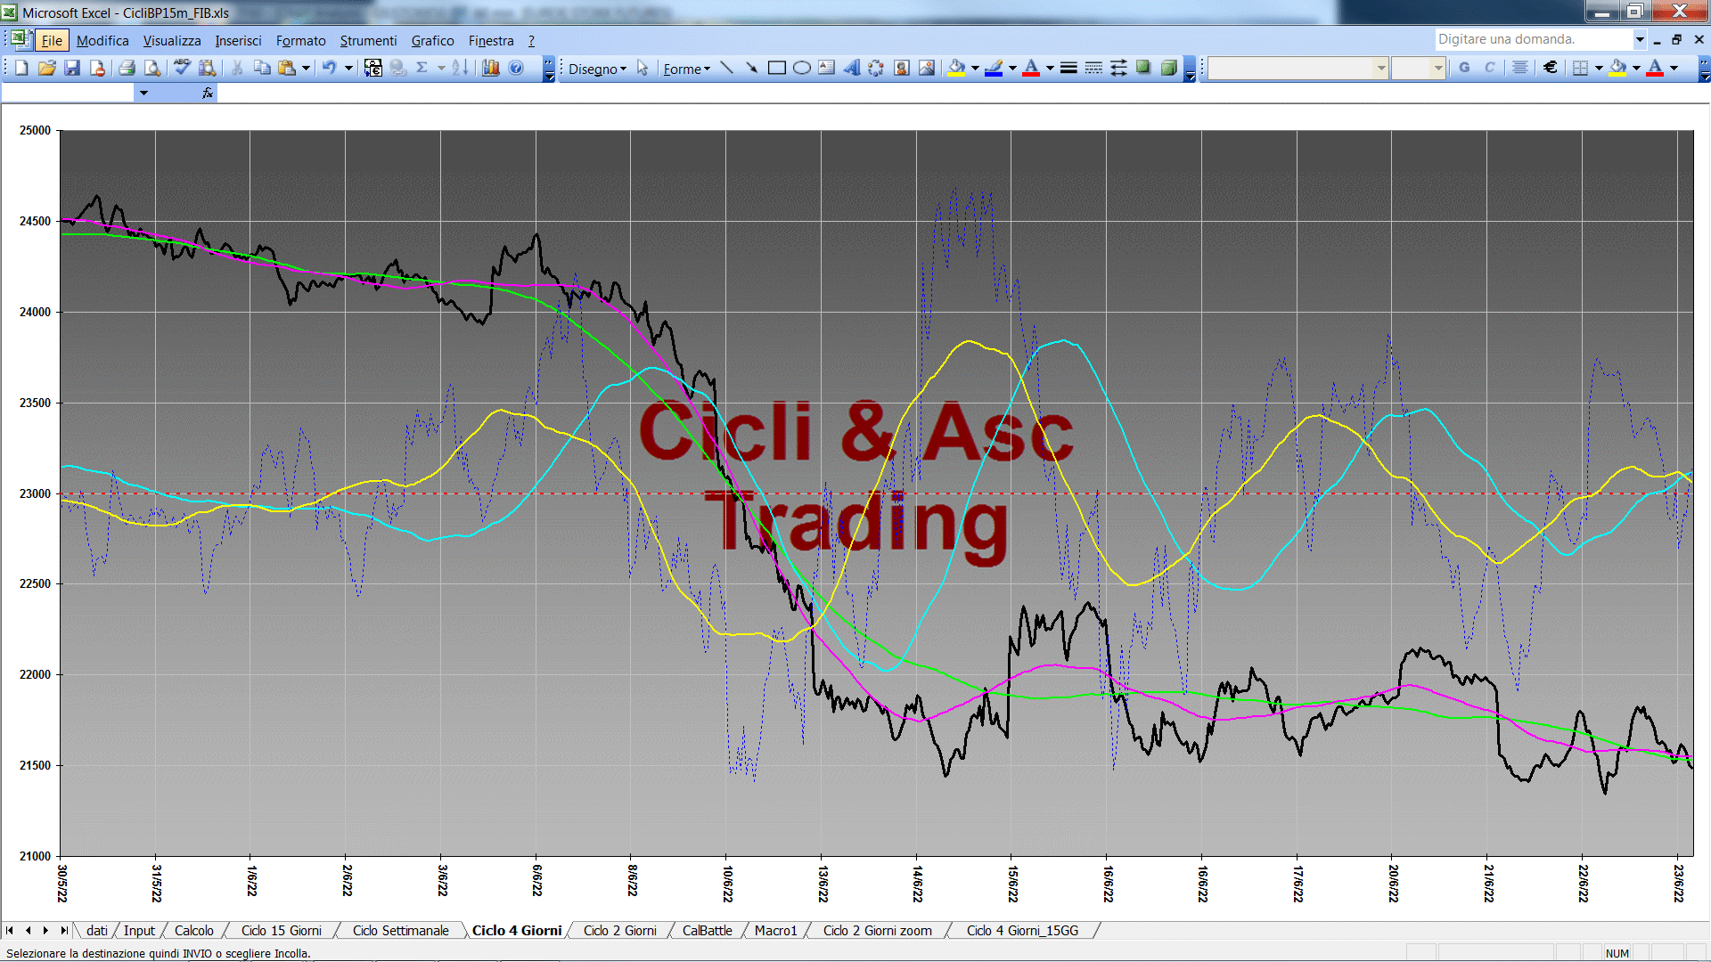Pick Drawing toolbar red Font Color swatch

1031,68
